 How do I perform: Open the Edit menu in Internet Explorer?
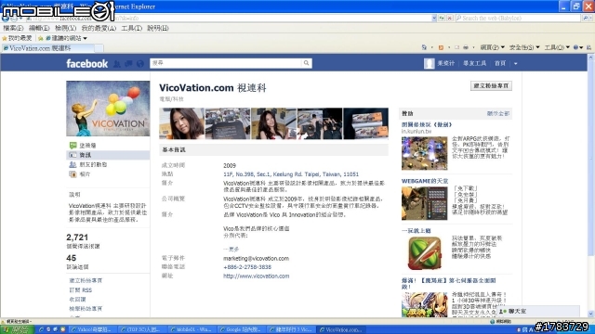coord(39,28)
